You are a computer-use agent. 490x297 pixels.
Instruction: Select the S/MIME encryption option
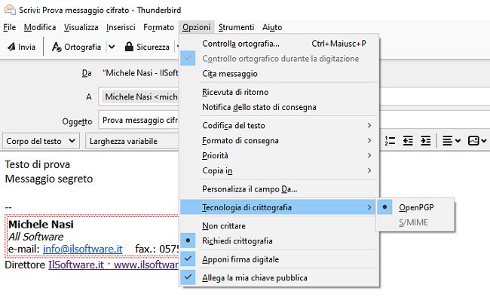point(415,222)
